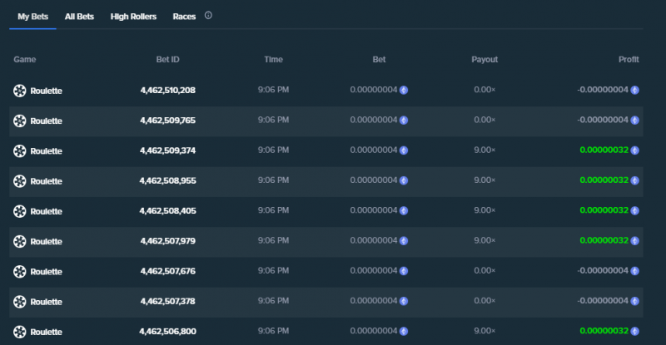The height and width of the screenshot is (345, 666).
Task: Click 0.00000032 profit in row 4,462,508,405
Action: tap(604, 210)
